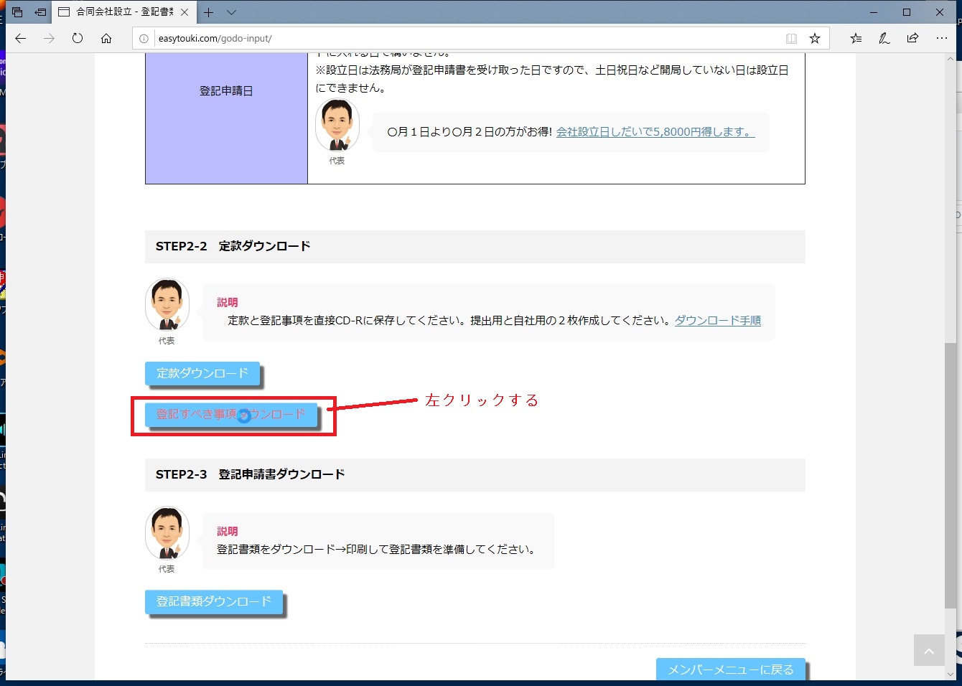Open a new browser tab
The image size is (962, 686).
[x=208, y=12]
